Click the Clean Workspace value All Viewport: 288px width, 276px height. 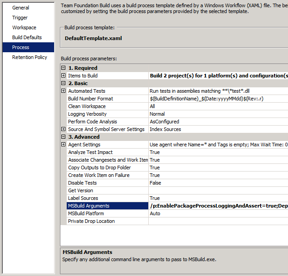pyautogui.click(x=152, y=106)
